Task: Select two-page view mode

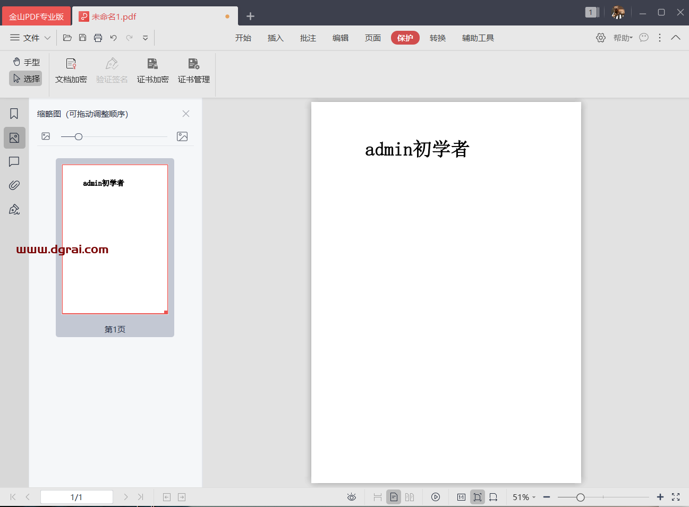Action: (x=410, y=497)
